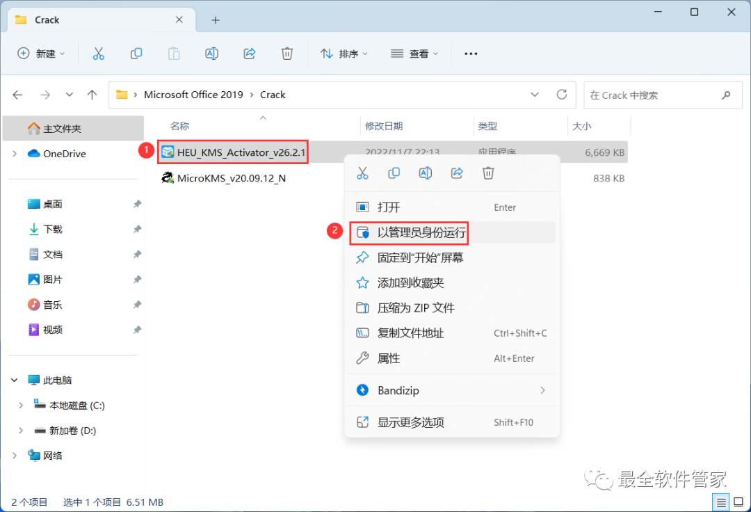The height and width of the screenshot is (512, 751).
Task: Select the HEU_KMS_Activator_v26.2.1 file
Action: 234,152
